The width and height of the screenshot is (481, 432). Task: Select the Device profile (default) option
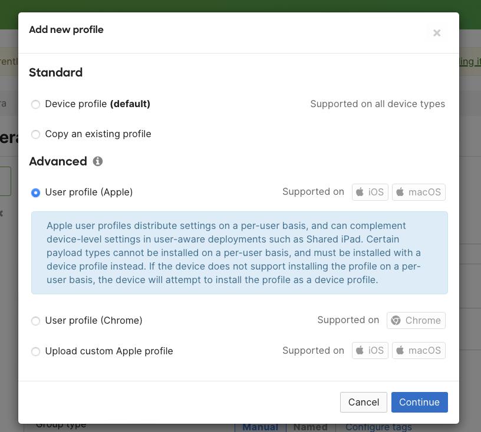[35, 104]
